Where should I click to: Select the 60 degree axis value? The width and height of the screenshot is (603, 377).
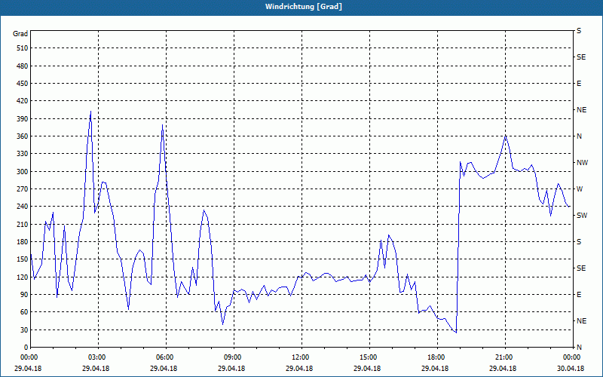(x=24, y=311)
